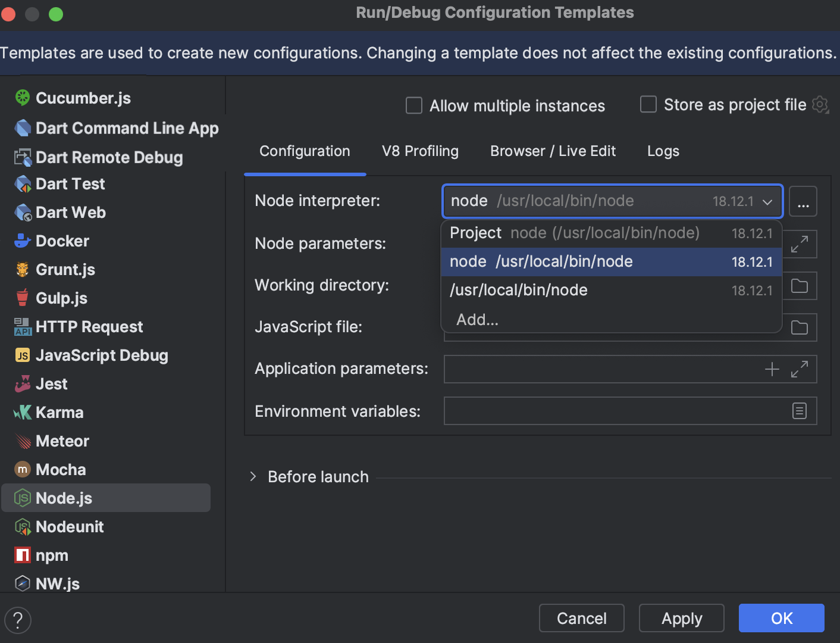Choose plain /usr/local/bin/node interpreter option

coord(611,290)
